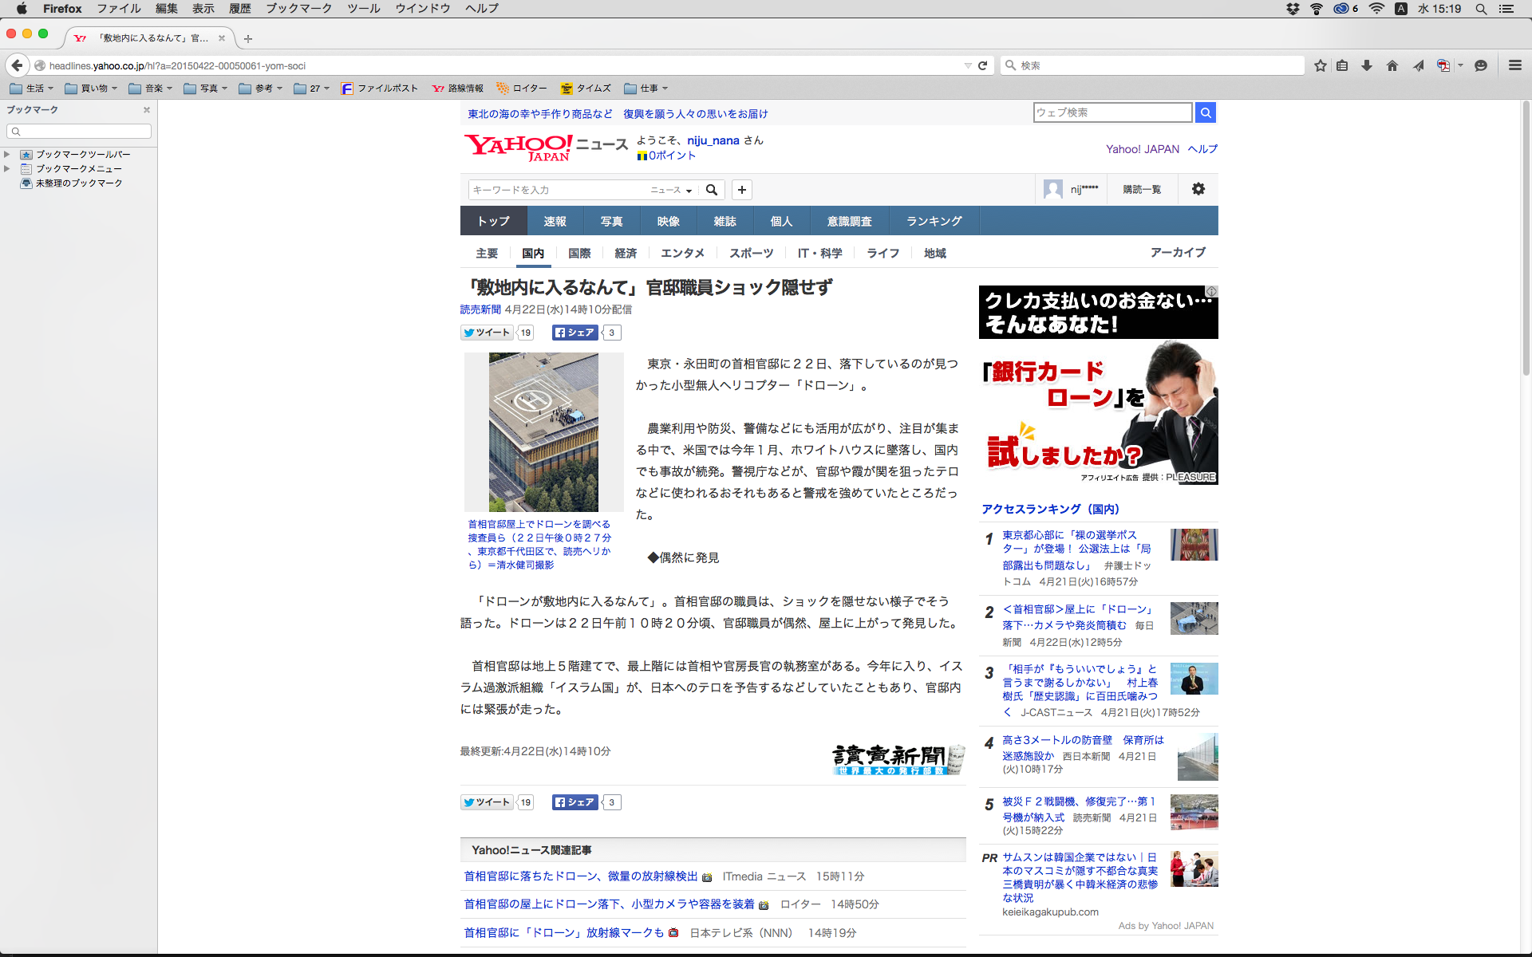
Task: Go to Firefox home page icon
Action: (x=1392, y=65)
